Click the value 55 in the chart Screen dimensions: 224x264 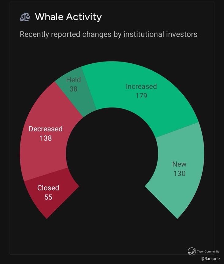[48, 197]
